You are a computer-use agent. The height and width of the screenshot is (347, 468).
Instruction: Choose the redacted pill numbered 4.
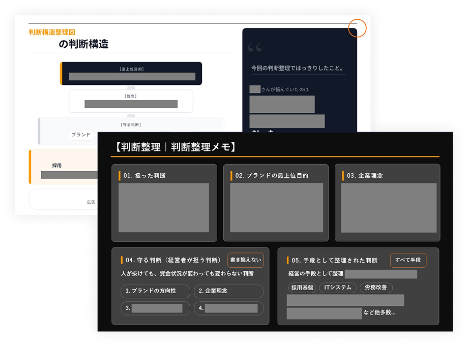[x=228, y=308]
